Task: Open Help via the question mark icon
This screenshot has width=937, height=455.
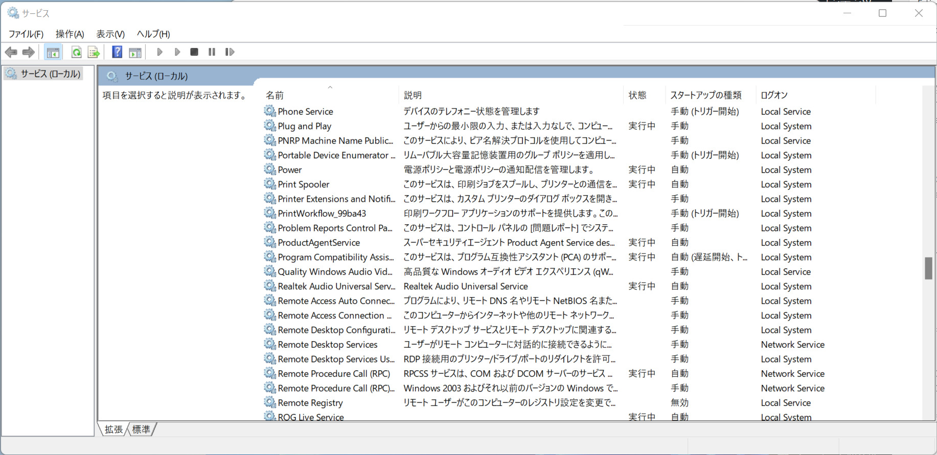Action: point(117,52)
